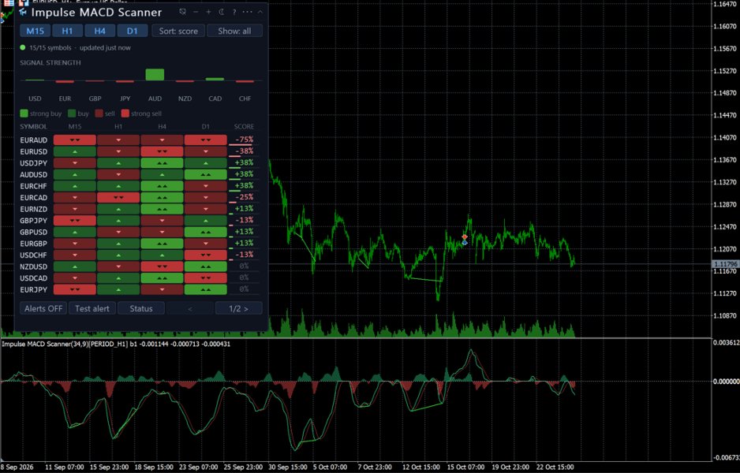
Task: Click EURNZD H4 strong buy arrow cell
Action: [162, 209]
